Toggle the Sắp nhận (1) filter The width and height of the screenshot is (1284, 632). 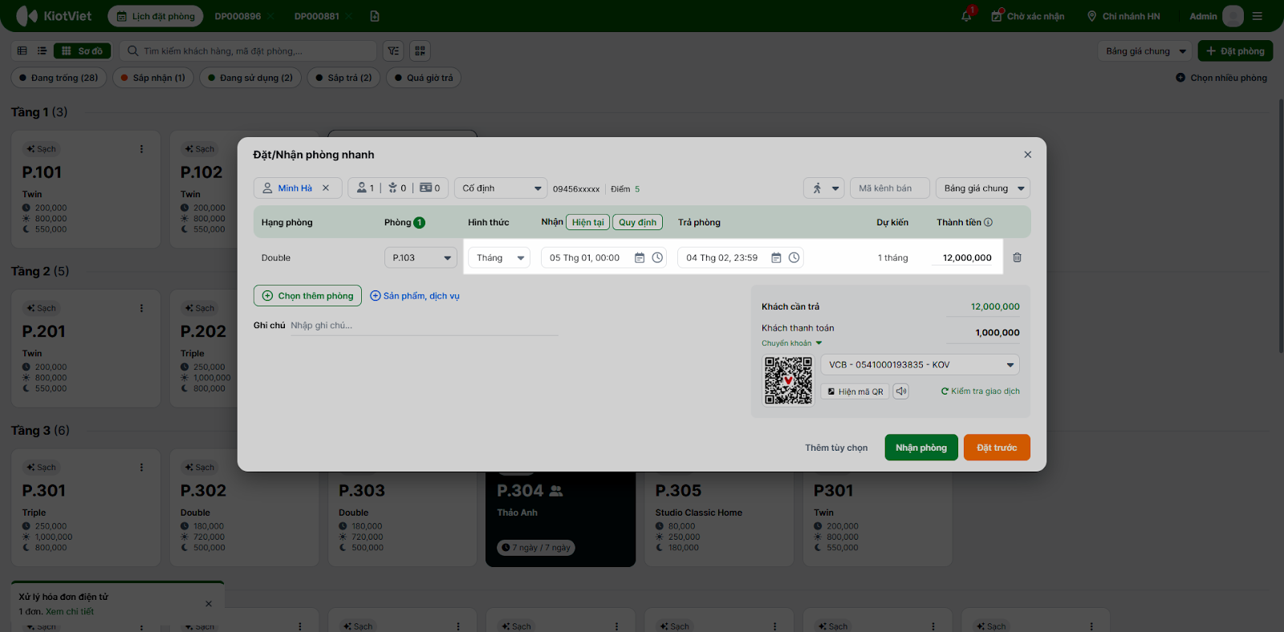[x=153, y=78]
